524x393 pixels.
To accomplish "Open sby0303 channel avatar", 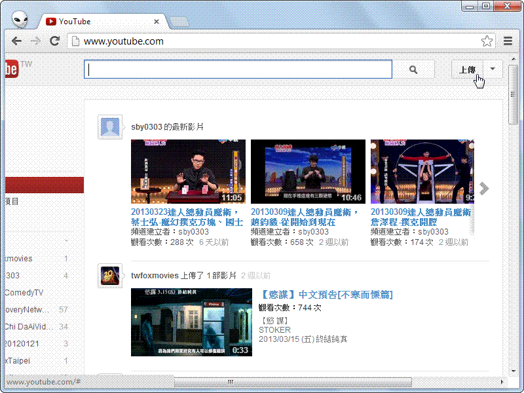I will click(x=110, y=127).
